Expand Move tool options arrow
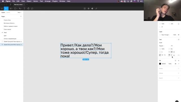 point(8,8)
